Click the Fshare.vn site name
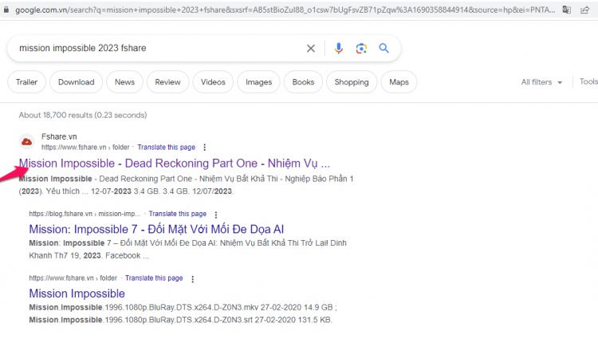This screenshot has height=343, width=598. point(59,136)
